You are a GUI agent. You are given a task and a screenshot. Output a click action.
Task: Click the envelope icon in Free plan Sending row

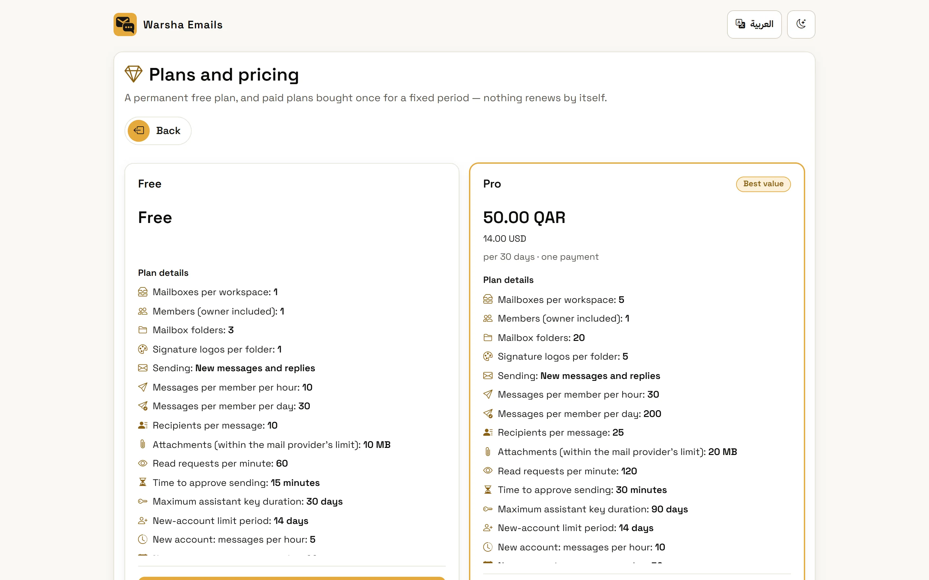coord(143,368)
